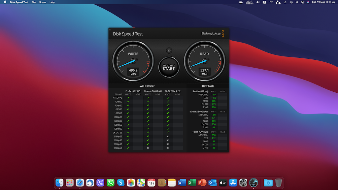Click 10 Bit YUV NTSC/PAL value 558
Image resolution: width=338 pixels, height=190 pixels.
[x=214, y=135]
